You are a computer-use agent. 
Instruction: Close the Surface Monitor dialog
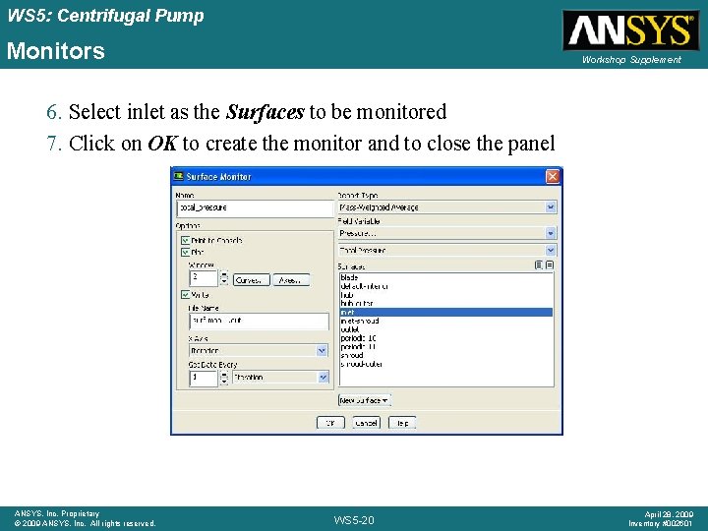click(553, 177)
